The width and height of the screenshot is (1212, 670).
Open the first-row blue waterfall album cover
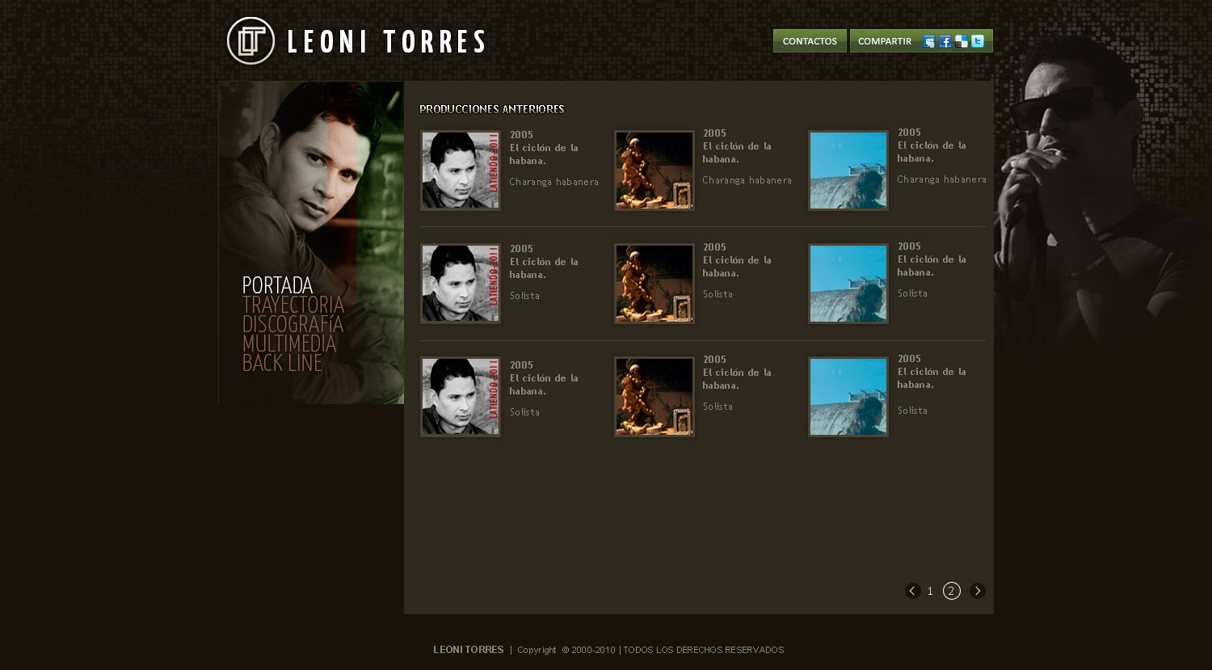pyautogui.click(x=848, y=171)
